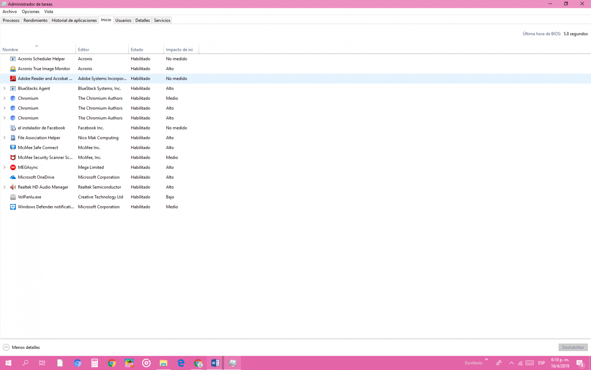Click the McAfee Security Scanner icon

tap(13, 157)
